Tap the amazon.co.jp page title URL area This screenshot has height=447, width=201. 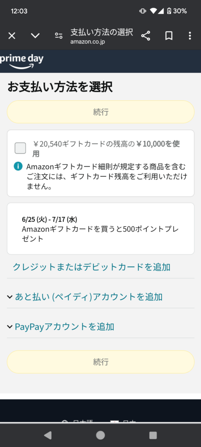[102, 36]
